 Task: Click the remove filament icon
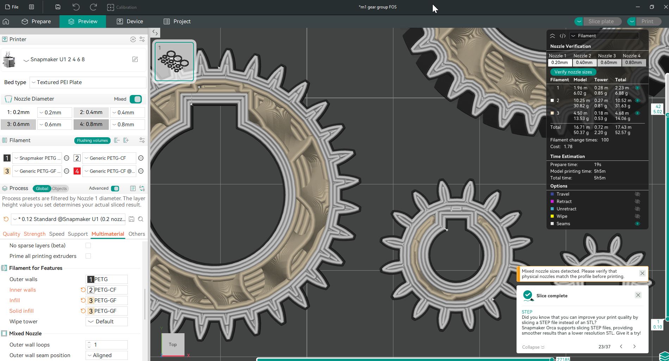point(117,140)
